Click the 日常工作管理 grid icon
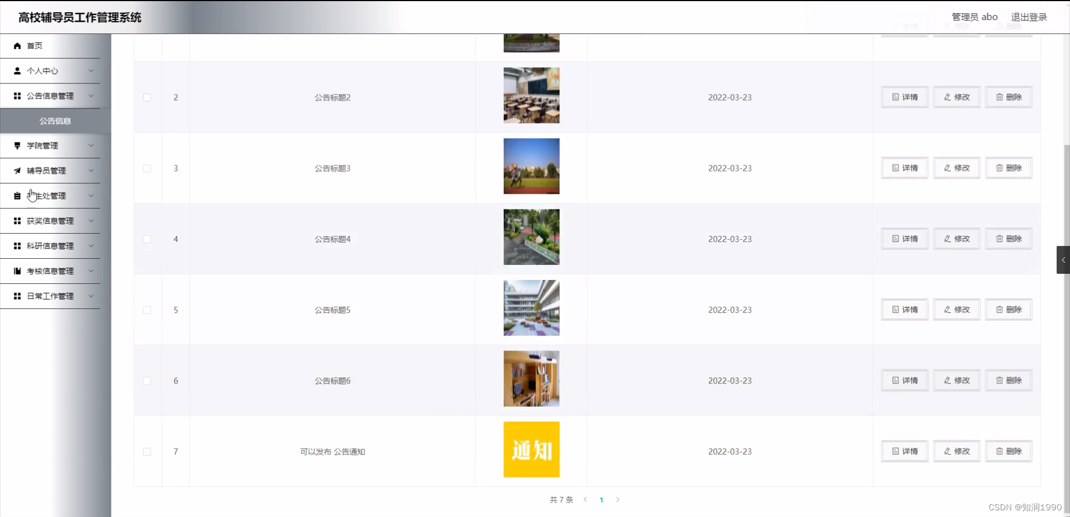1070x517 pixels. [17, 296]
